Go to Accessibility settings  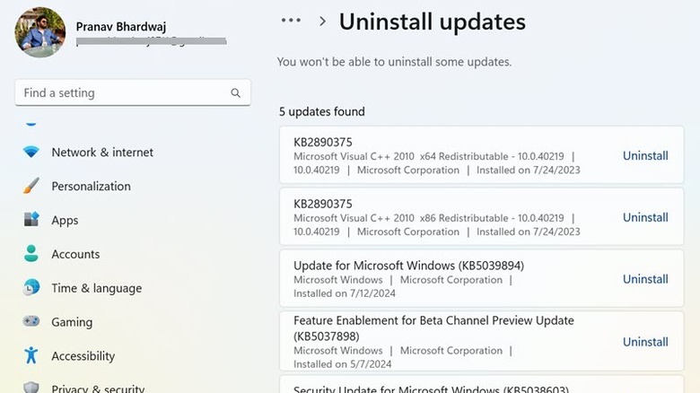point(84,356)
